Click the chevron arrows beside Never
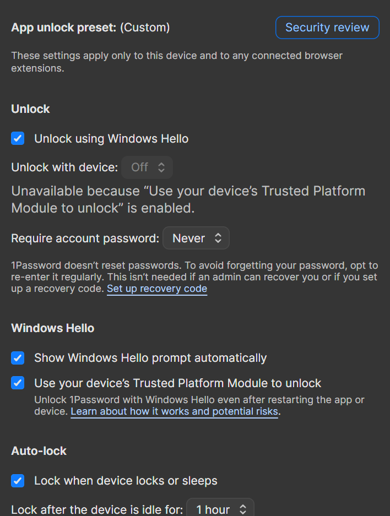 point(218,238)
